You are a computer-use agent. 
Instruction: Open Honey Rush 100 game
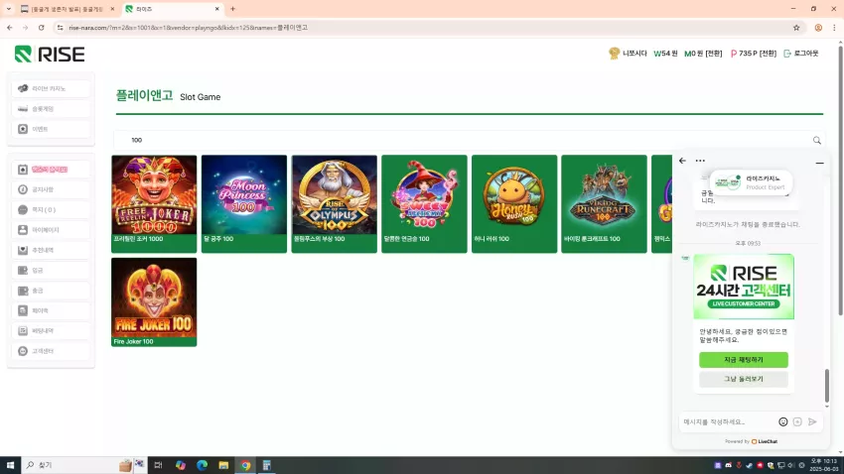(514, 203)
